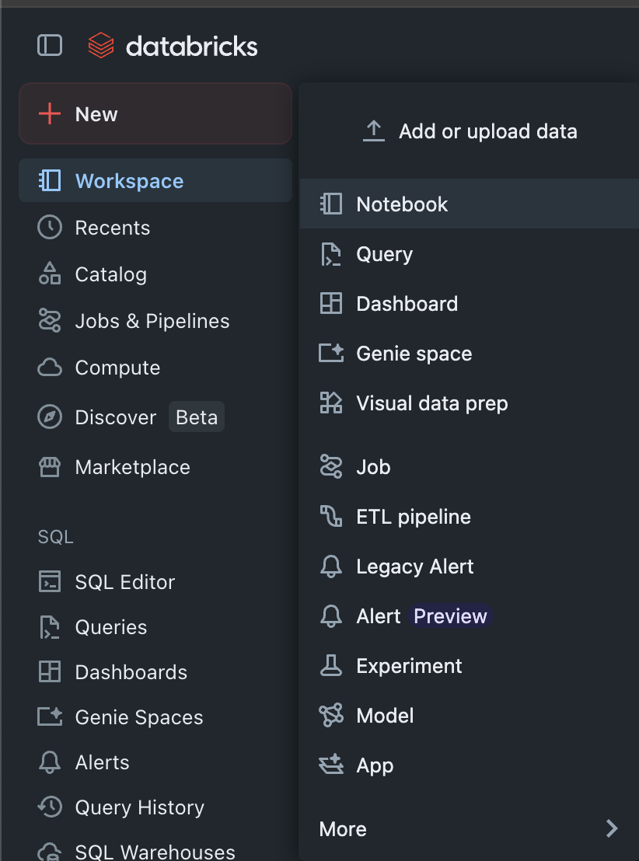Image resolution: width=639 pixels, height=861 pixels.
Task: Choose App in the New menu
Action: 470,765
